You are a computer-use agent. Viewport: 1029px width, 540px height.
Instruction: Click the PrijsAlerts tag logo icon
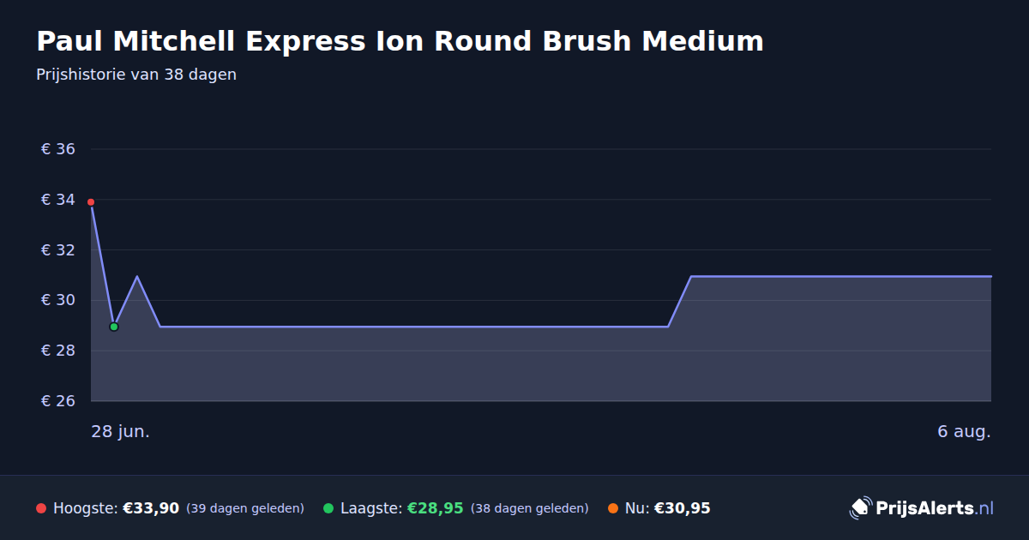[x=860, y=507]
